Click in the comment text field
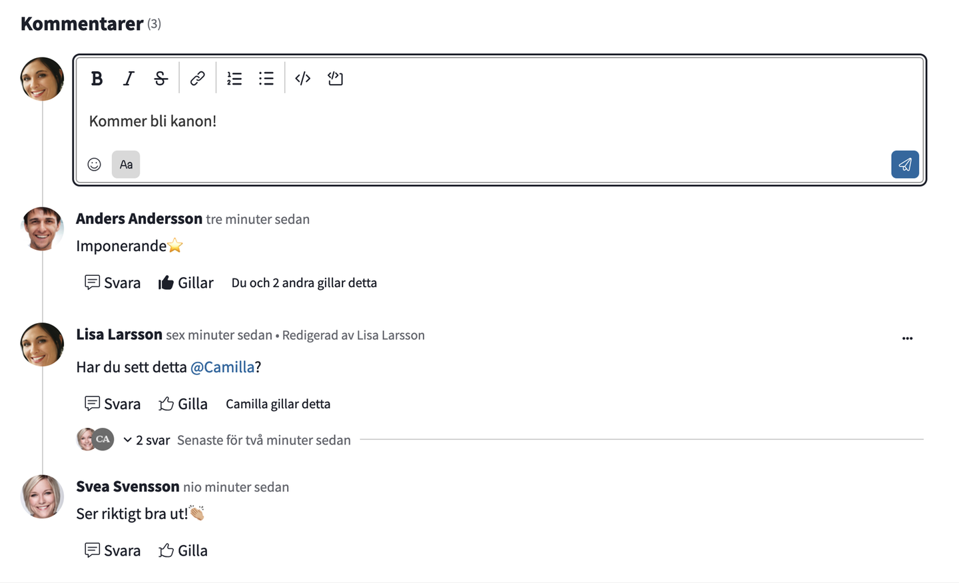The width and height of the screenshot is (959, 583). tap(499, 121)
